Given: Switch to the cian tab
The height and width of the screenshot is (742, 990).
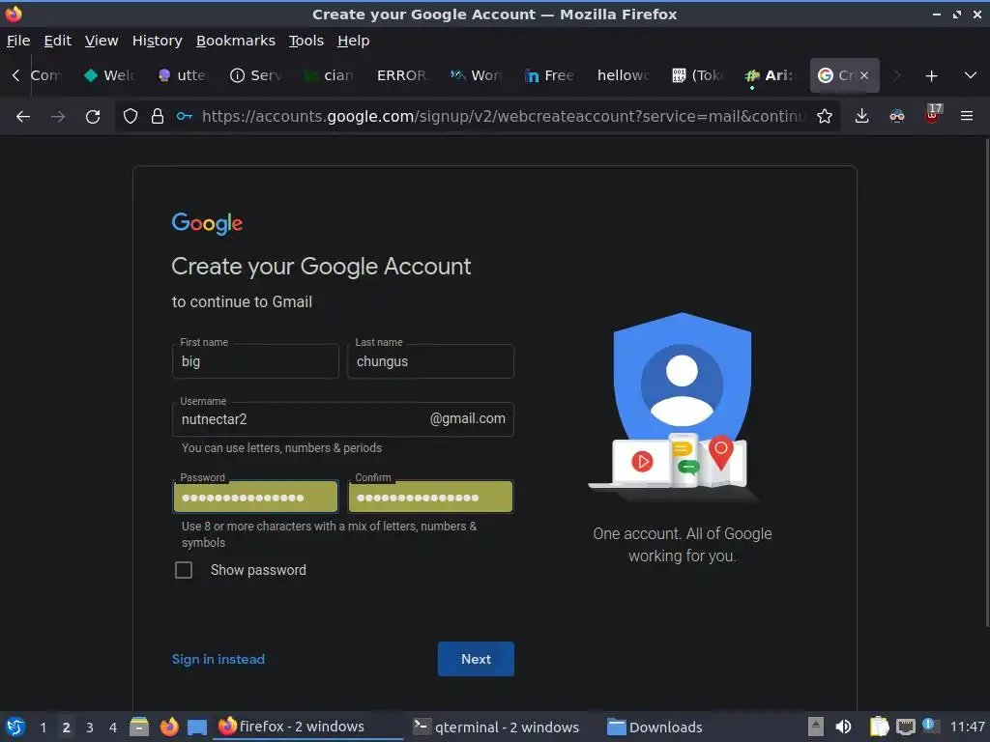Looking at the screenshot, I should (329, 75).
